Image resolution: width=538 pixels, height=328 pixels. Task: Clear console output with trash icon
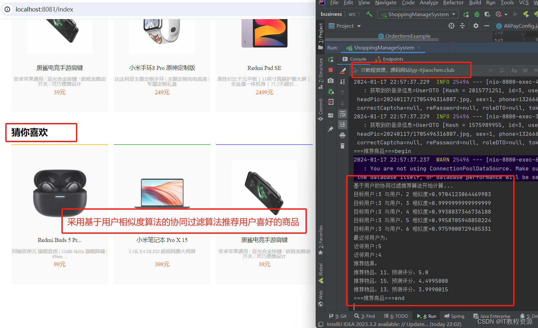(x=342, y=146)
